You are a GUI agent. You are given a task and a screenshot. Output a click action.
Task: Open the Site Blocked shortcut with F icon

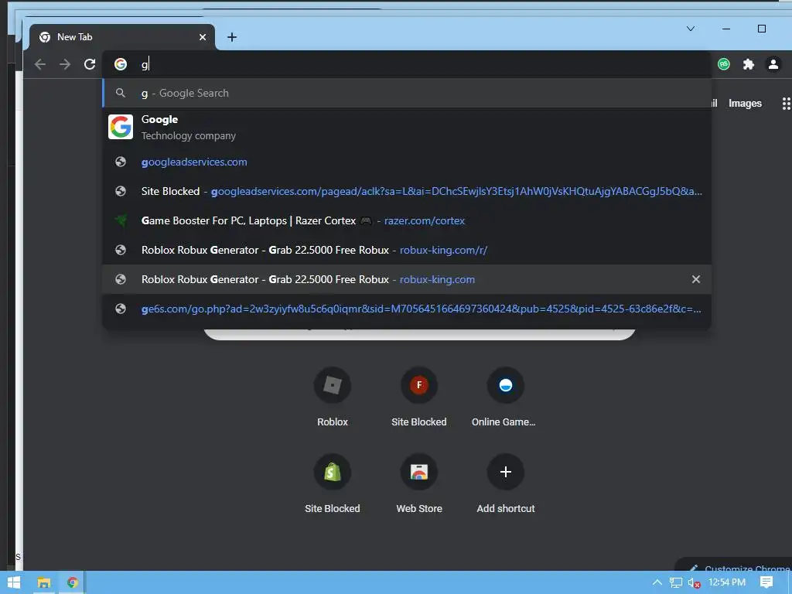tap(418, 398)
